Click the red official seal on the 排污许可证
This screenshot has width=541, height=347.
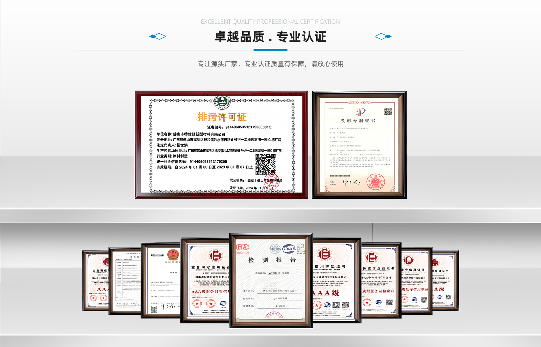pyautogui.click(x=272, y=182)
